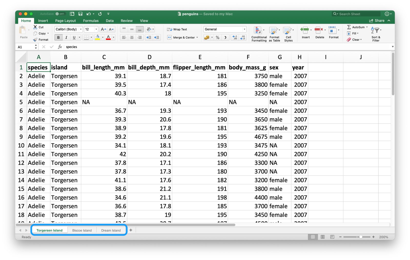Click the Percent style icon

point(218,37)
